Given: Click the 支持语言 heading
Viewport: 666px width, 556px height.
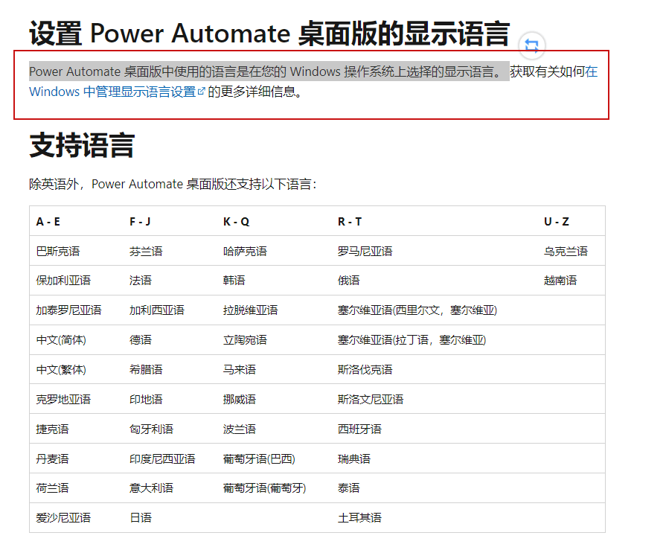Looking at the screenshot, I should click(x=82, y=145).
